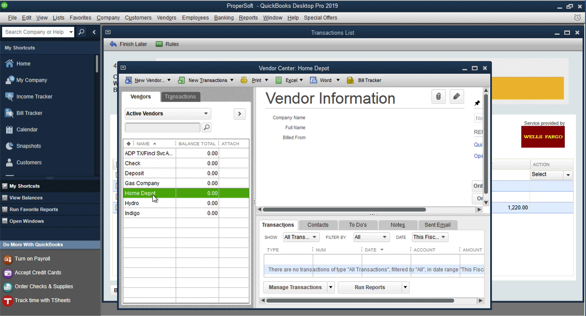Click the search magnifier beside Search Company
586x316 pixels.
click(x=81, y=32)
